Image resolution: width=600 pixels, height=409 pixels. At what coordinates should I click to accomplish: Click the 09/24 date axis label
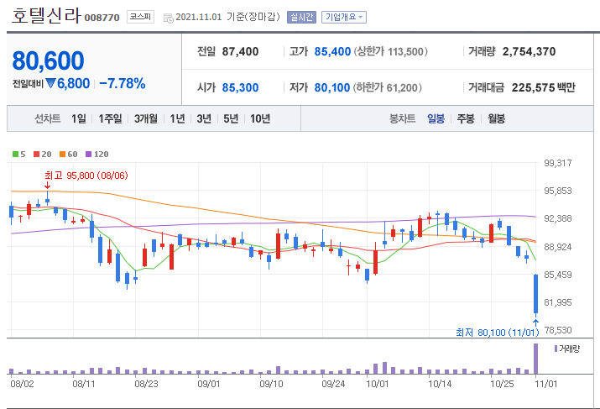tap(333, 384)
